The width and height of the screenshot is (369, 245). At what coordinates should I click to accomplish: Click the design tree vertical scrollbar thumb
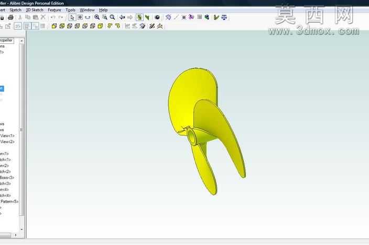(x=21, y=130)
